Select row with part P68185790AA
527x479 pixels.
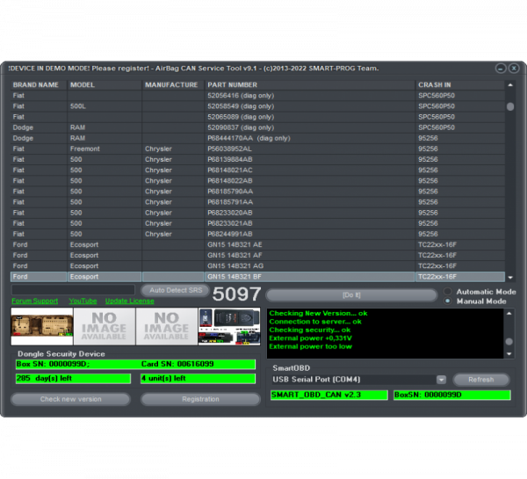click(x=257, y=192)
